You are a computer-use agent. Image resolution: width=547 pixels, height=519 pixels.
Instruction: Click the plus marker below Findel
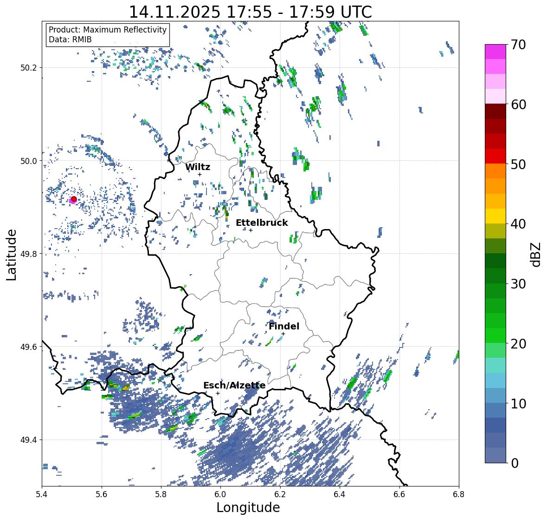[x=283, y=334]
